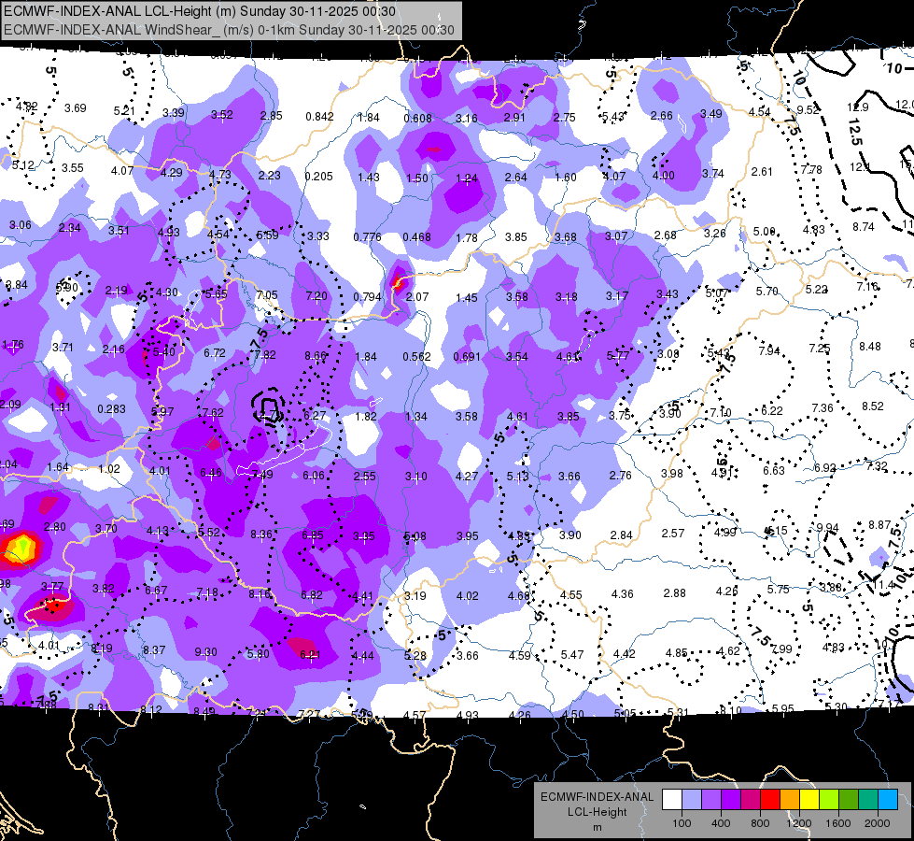The width and height of the screenshot is (914, 841).
Task: Click the map value 9.94
Action: coord(827,528)
